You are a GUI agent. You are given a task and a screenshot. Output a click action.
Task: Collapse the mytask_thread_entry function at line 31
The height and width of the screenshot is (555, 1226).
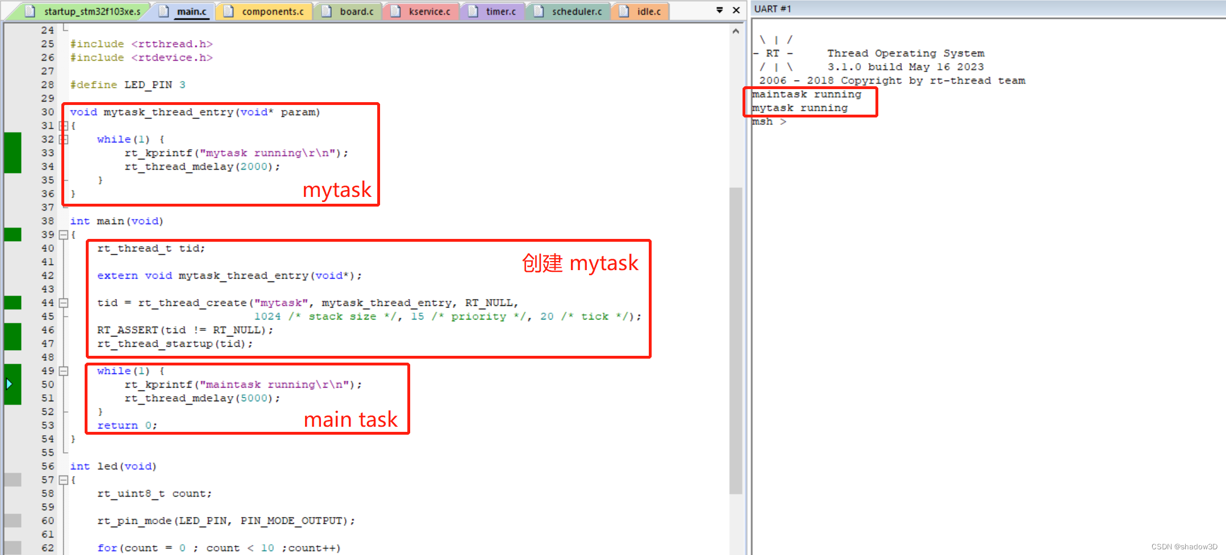[64, 126]
